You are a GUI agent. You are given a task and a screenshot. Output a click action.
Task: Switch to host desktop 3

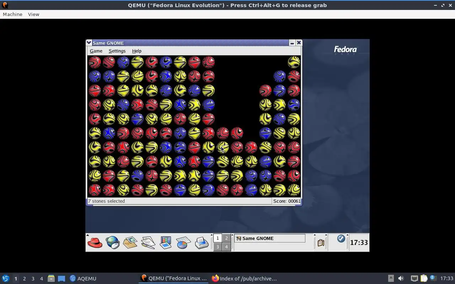(x=33, y=279)
